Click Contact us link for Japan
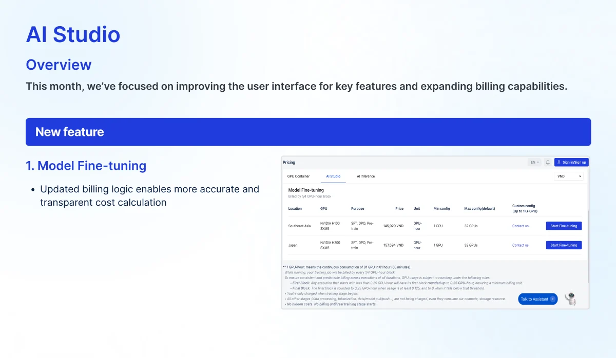 [x=520, y=245]
